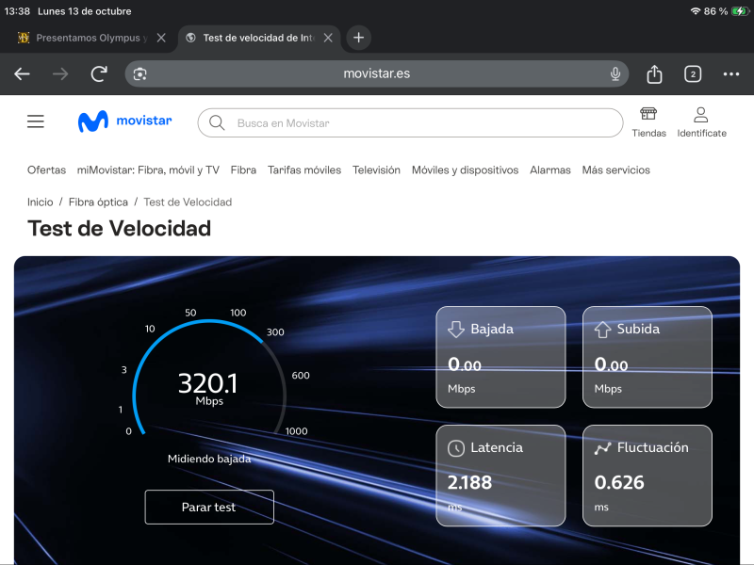Tap the share icon in toolbar

click(654, 74)
